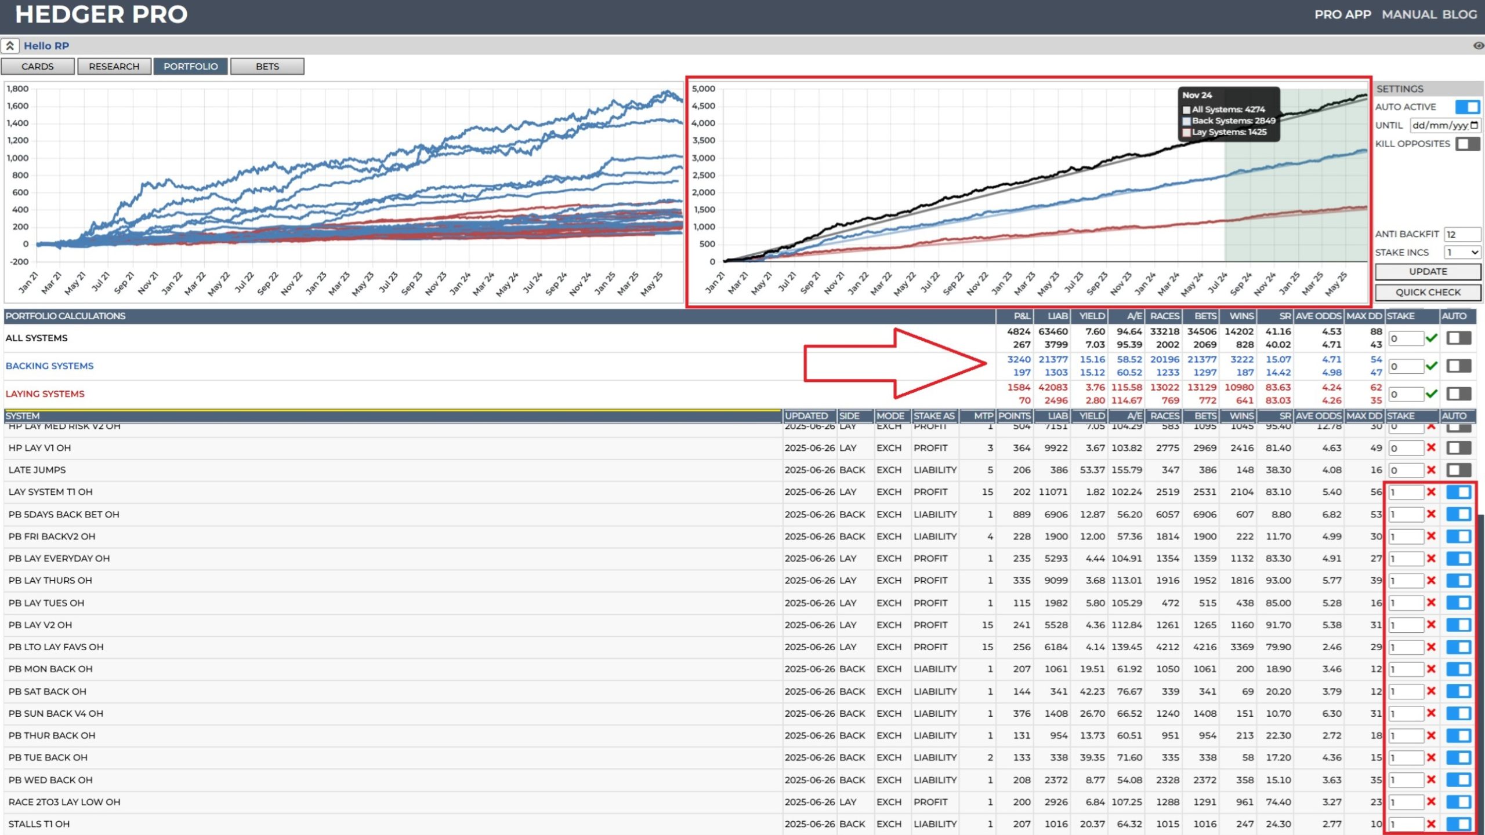Viewport: 1485px width, 835px height.
Task: Remove stake for PB 5DAYS BACK BET OH
Action: [x=1431, y=514]
